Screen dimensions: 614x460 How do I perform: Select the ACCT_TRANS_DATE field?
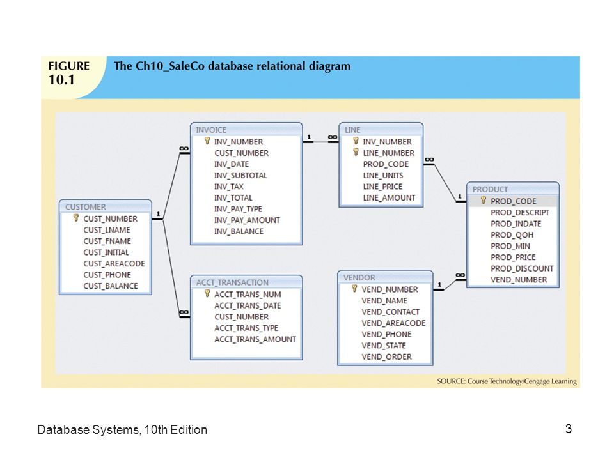pyautogui.click(x=248, y=305)
